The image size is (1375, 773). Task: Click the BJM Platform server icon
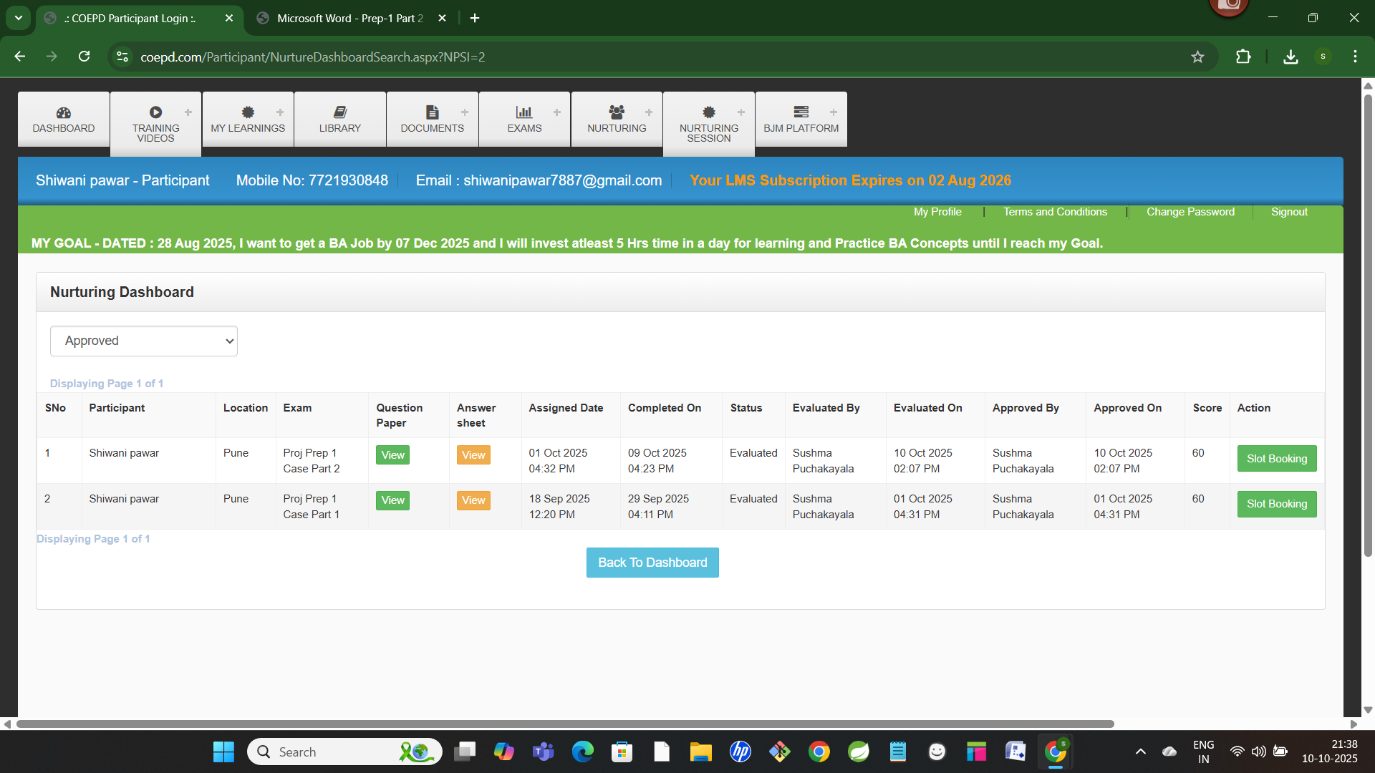[x=801, y=112]
